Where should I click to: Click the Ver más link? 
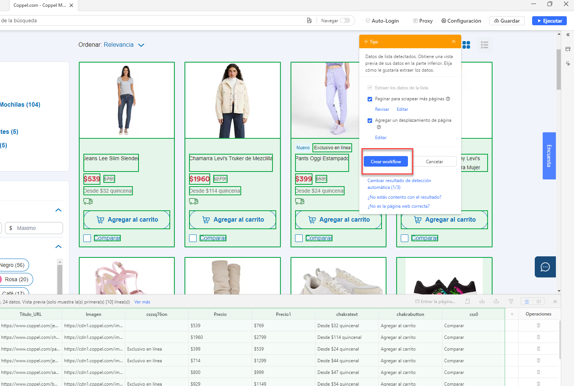pos(142,302)
